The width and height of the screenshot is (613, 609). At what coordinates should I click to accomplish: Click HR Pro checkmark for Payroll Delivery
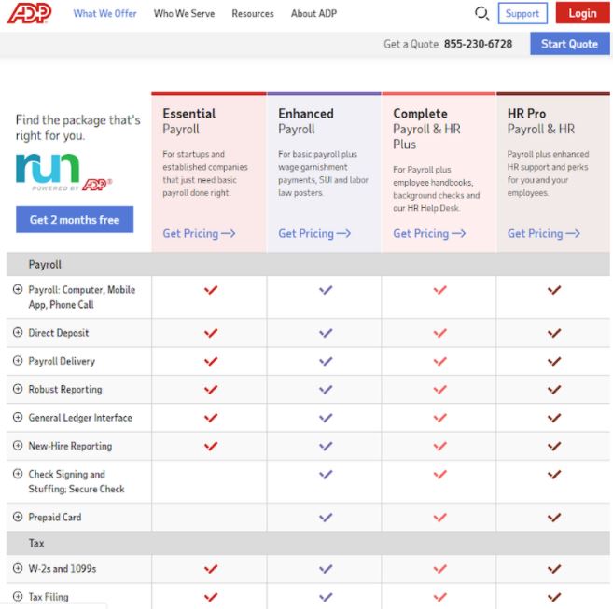[x=554, y=361]
